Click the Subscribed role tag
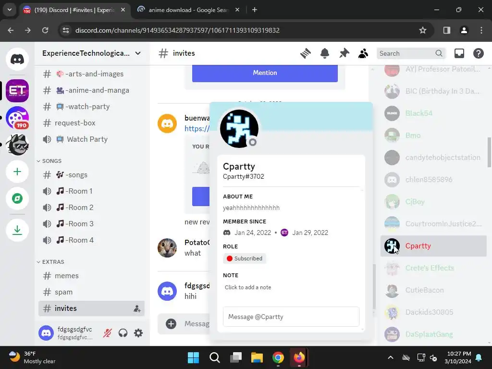 point(245,258)
